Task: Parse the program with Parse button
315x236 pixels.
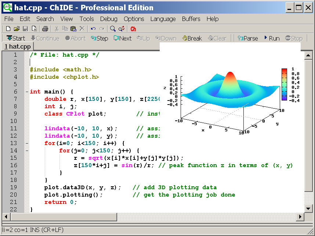Action: tap(248, 38)
